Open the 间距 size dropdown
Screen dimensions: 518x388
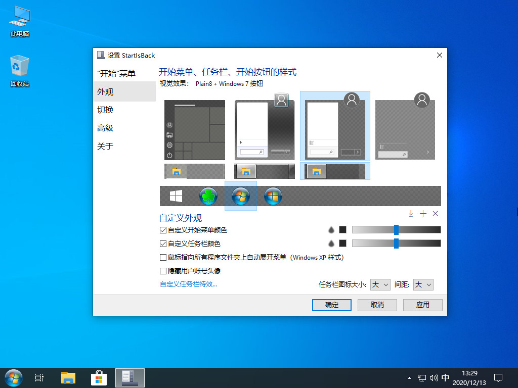(x=423, y=284)
